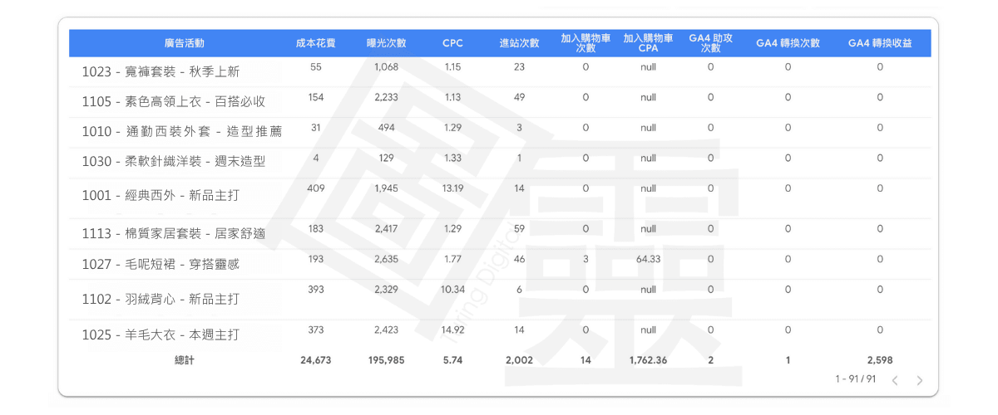The image size is (998, 415).
Task: Select campaign 1010 - 通勤西裝外套 row
Action: (181, 132)
